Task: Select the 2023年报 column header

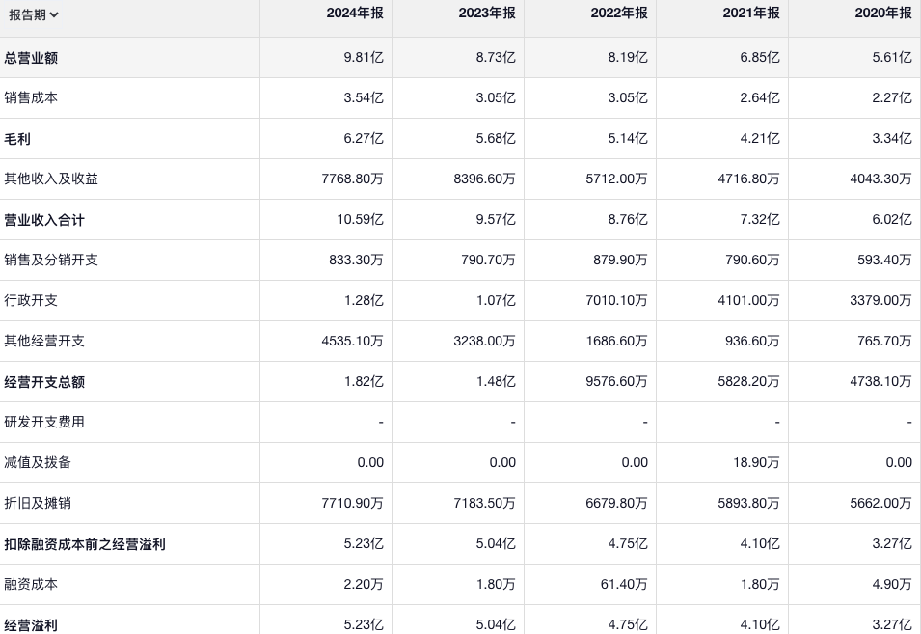Action: tap(487, 14)
